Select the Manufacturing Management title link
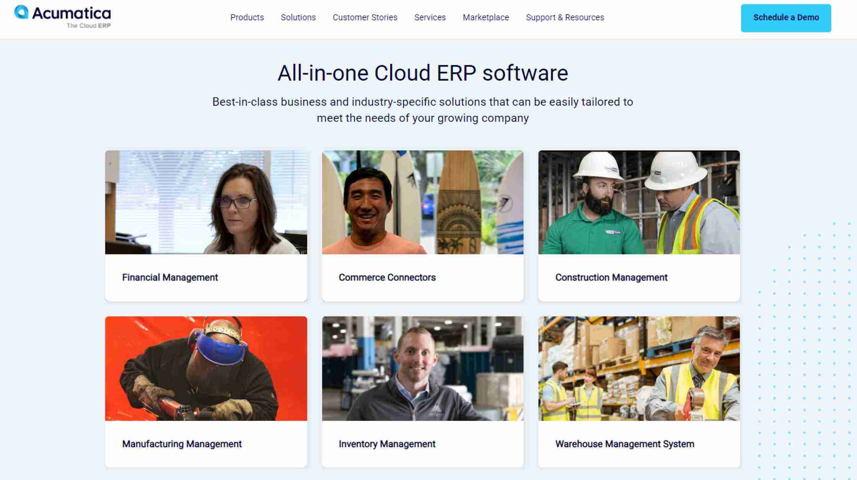Screen dimensions: 857x480 pos(182,444)
